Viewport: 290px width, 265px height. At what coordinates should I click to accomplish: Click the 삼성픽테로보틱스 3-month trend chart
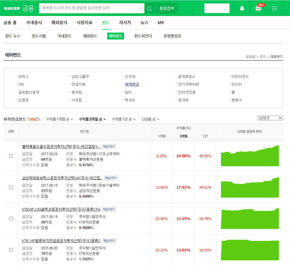click(250, 187)
